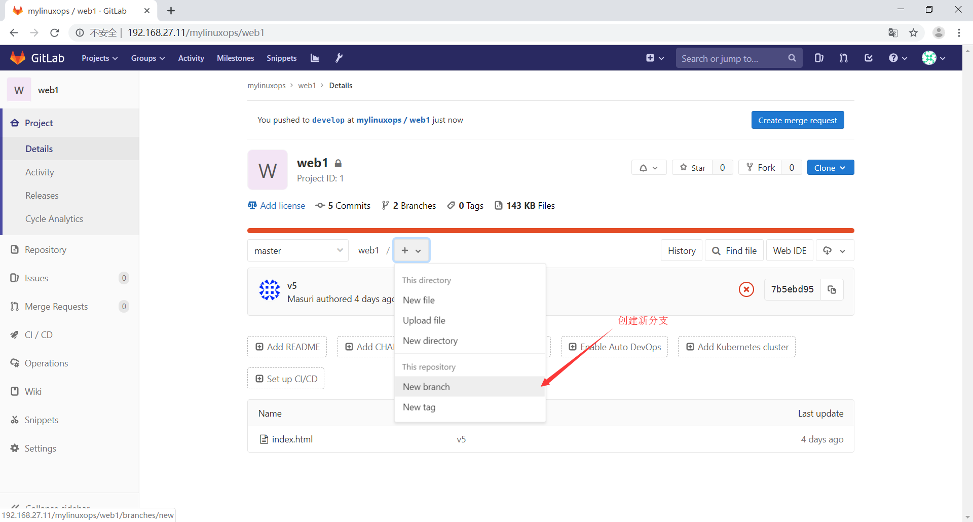The height and width of the screenshot is (522, 973).
Task: Click the search magnifier icon
Action: (792, 58)
